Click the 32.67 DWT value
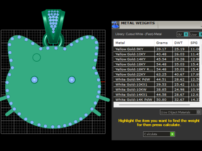This screenshot has width=202, height=151. [x=179, y=99]
